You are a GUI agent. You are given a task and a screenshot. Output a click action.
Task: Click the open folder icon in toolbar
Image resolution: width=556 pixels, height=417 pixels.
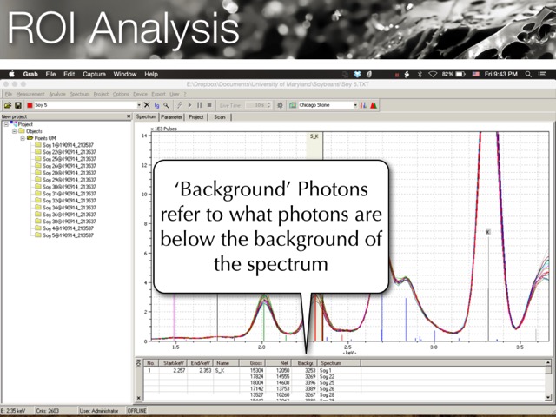(6, 105)
